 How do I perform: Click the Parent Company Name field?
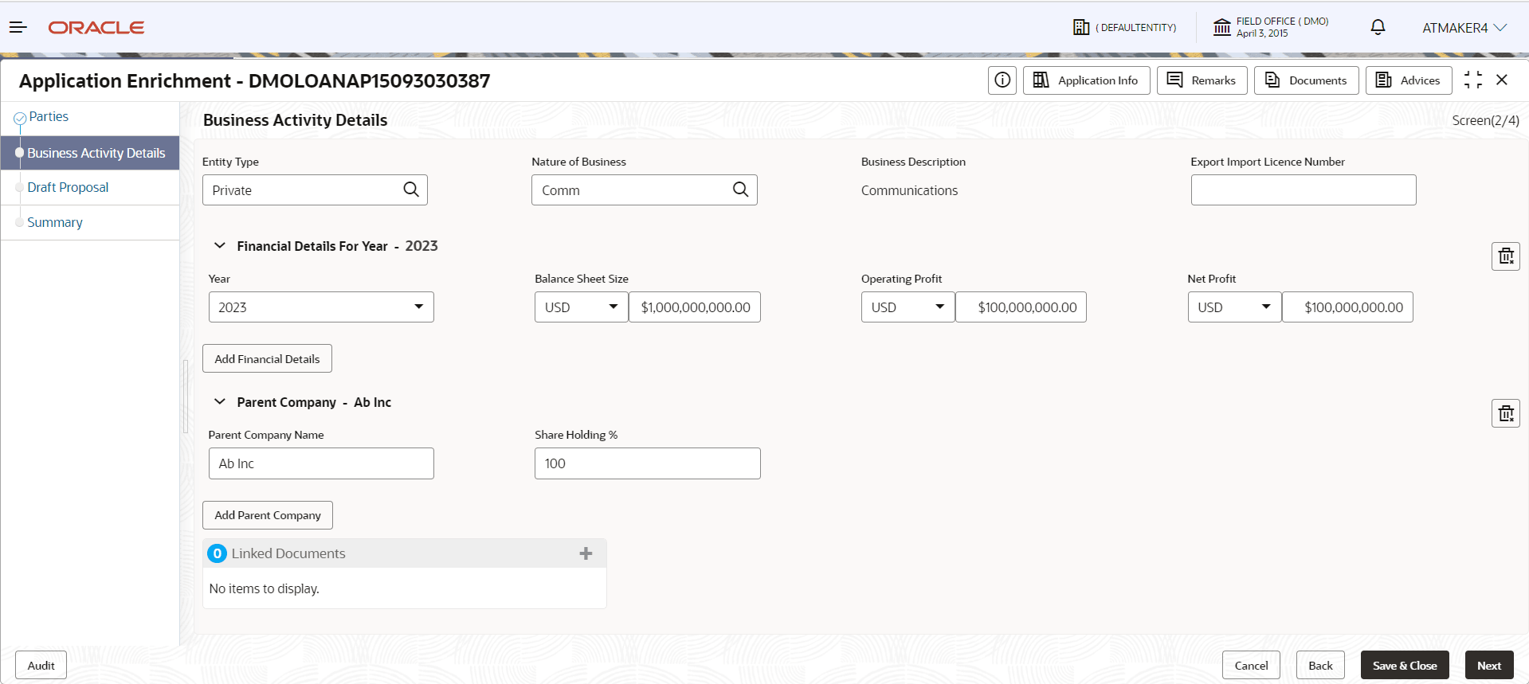321,463
